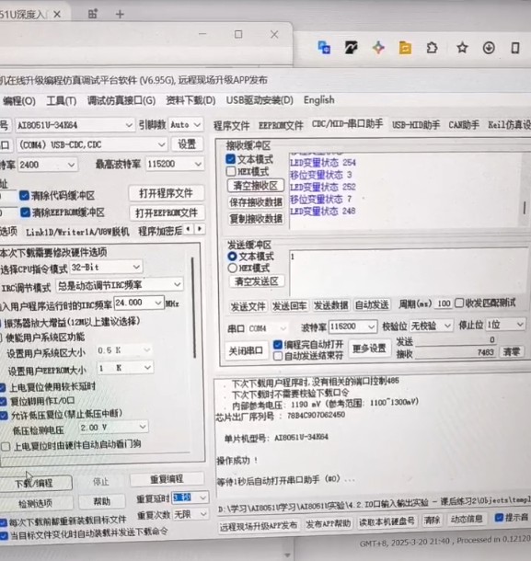Click the 远程现场升级APP发布 button
This screenshot has width=531, height=561.
pyautogui.click(x=259, y=525)
